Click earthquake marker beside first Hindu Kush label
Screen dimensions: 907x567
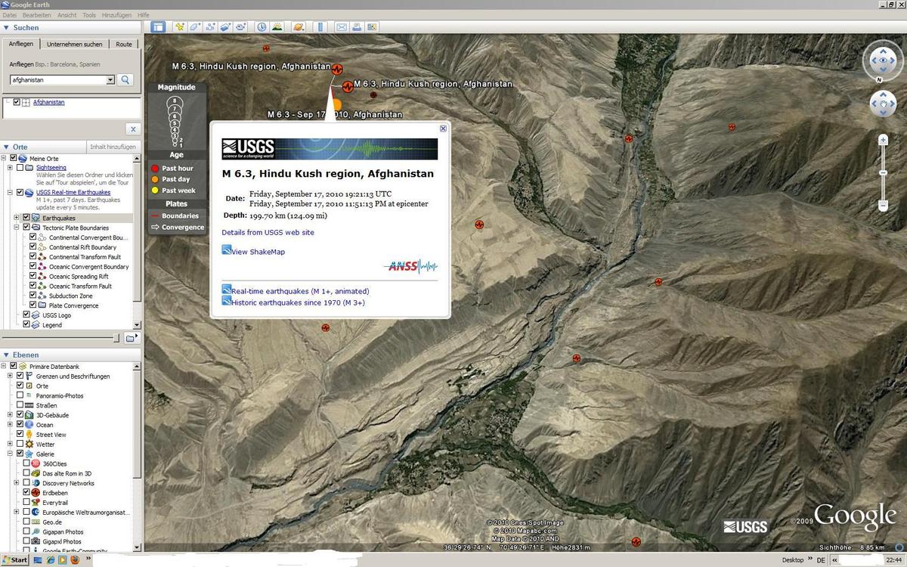[336, 69]
